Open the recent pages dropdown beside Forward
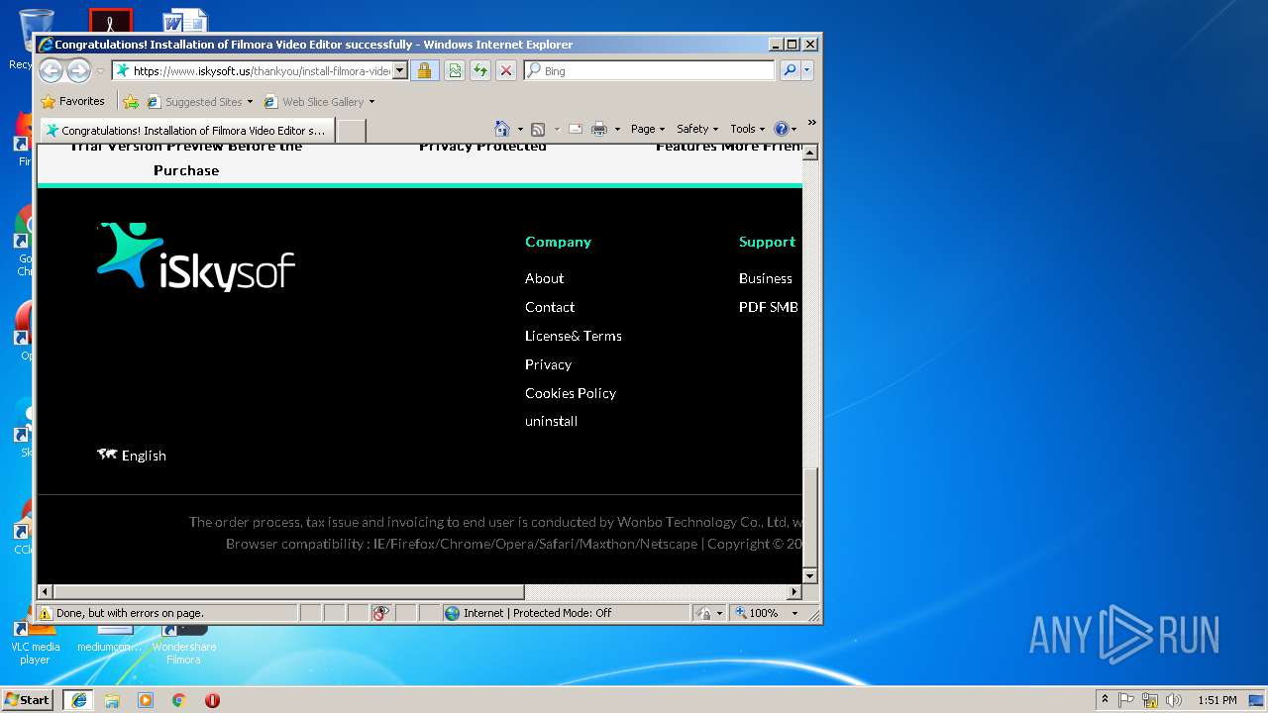1268x713 pixels. point(100,71)
